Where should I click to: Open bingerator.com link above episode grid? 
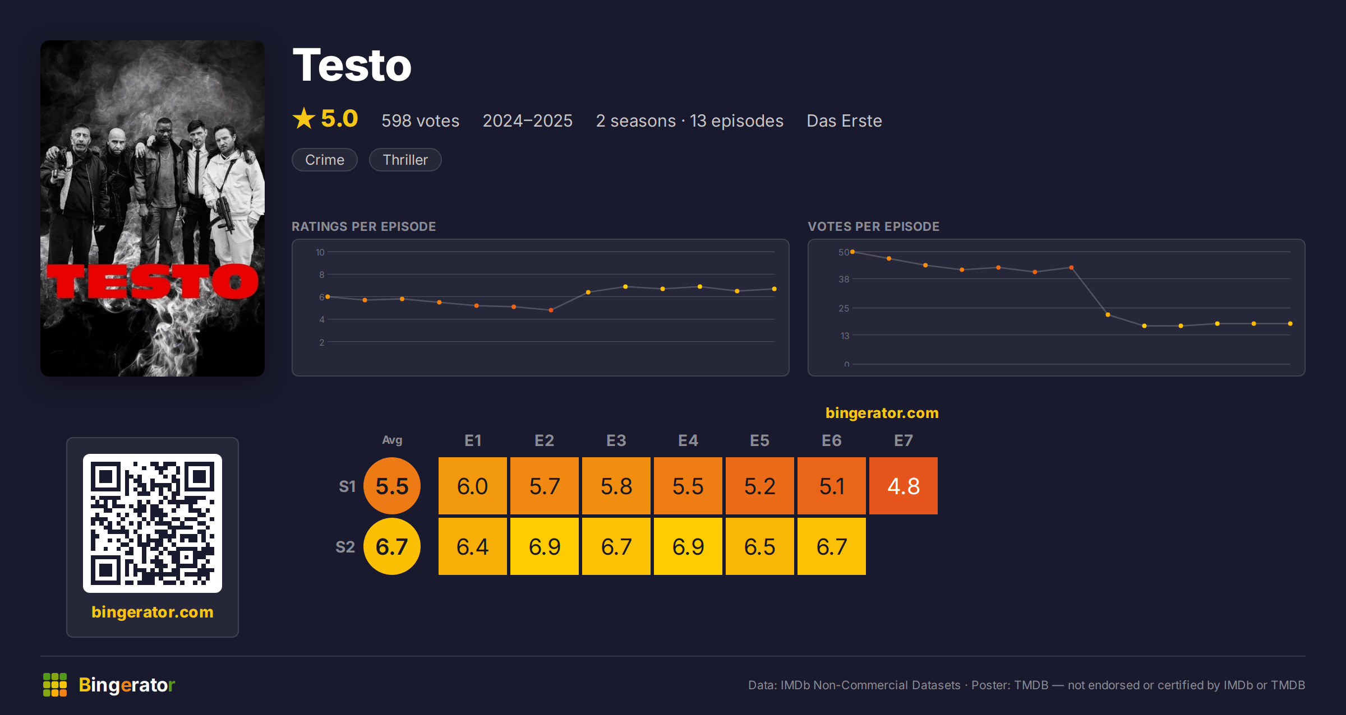pos(882,413)
